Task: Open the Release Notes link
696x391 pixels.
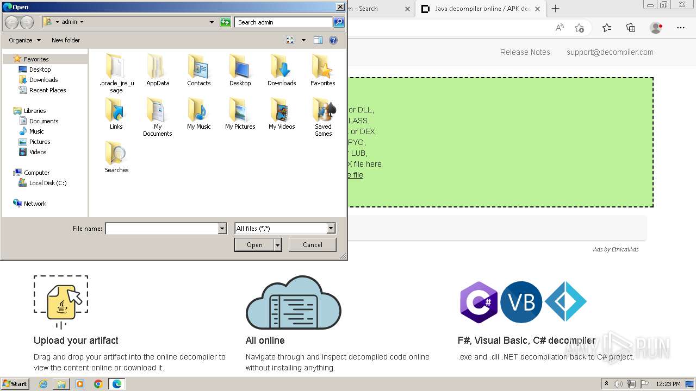Action: 525,52
